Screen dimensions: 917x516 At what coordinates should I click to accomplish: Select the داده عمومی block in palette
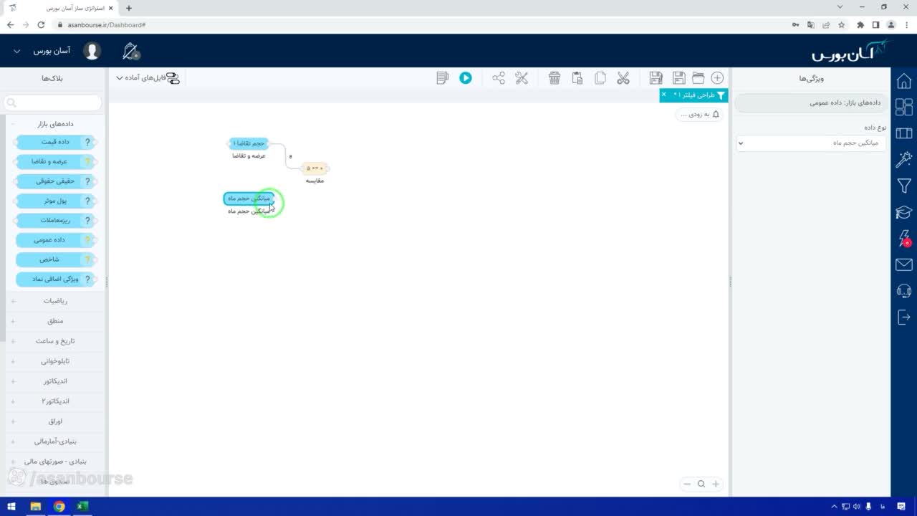click(x=54, y=240)
